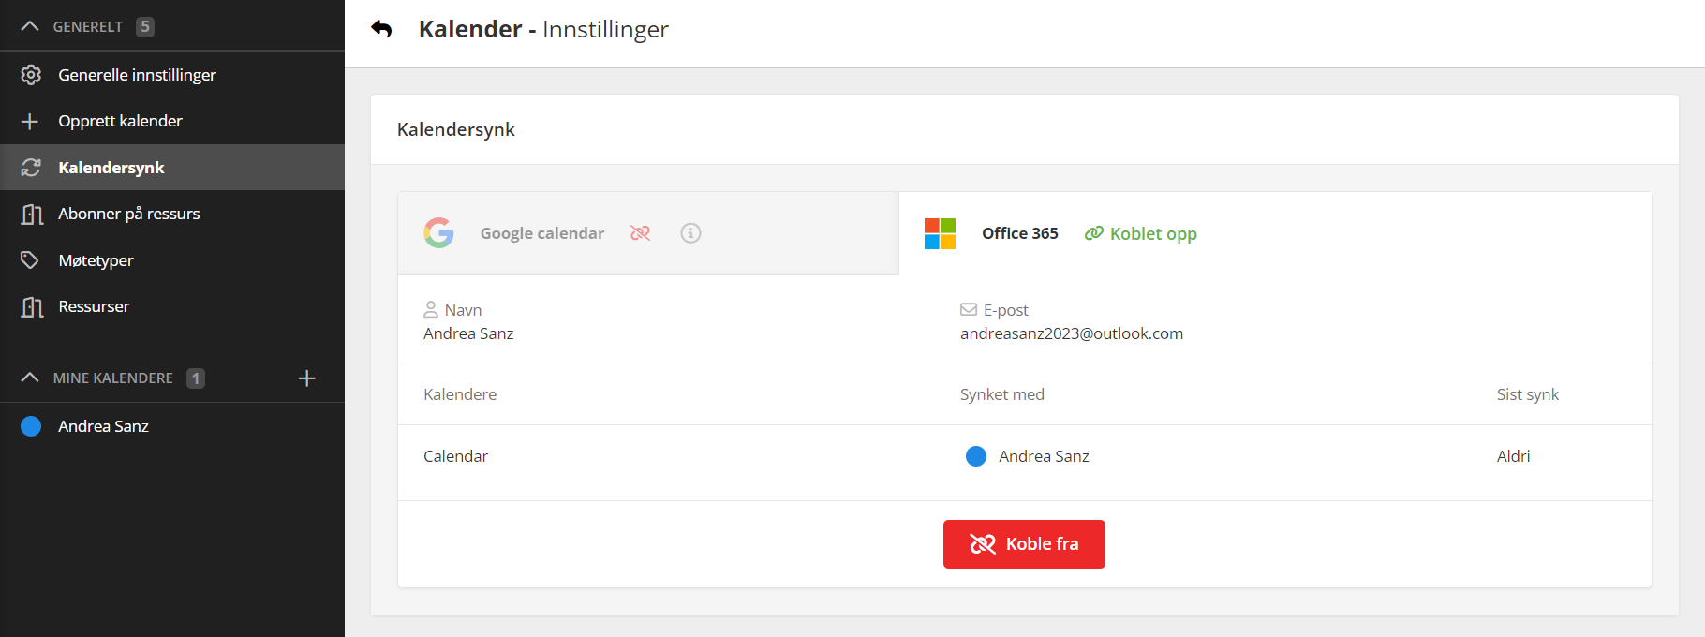Click the Google logo icon

[438, 233]
